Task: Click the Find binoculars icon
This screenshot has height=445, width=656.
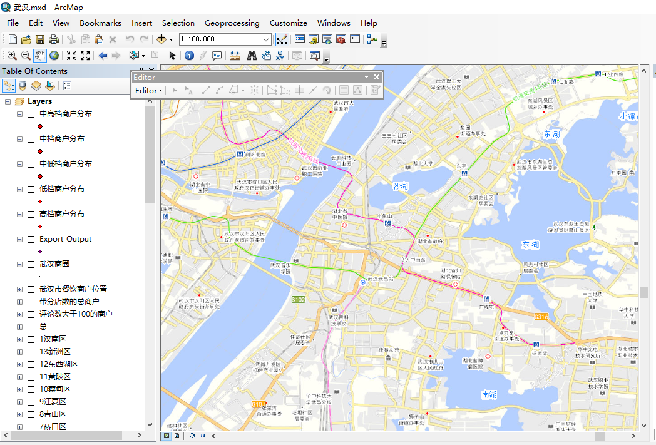Action: (252, 56)
